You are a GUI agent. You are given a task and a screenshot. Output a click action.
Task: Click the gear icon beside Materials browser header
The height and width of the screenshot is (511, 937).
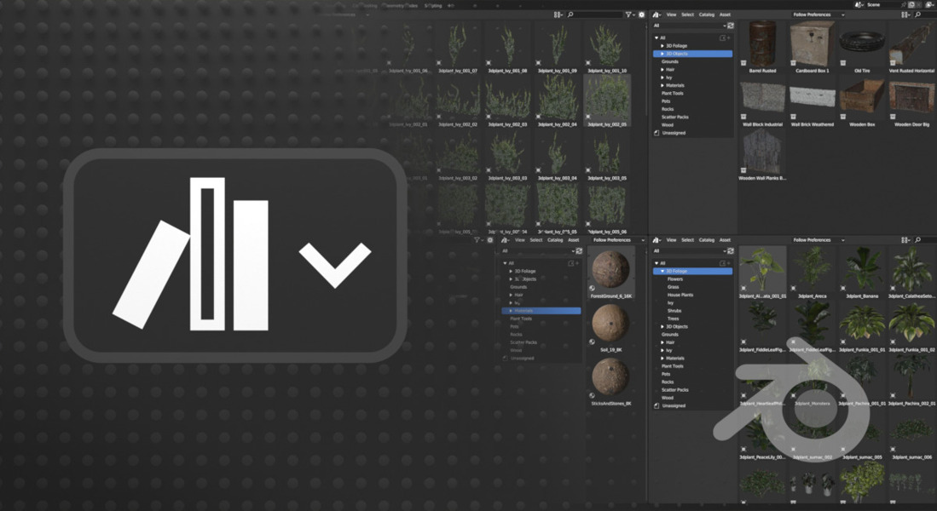[x=490, y=240]
